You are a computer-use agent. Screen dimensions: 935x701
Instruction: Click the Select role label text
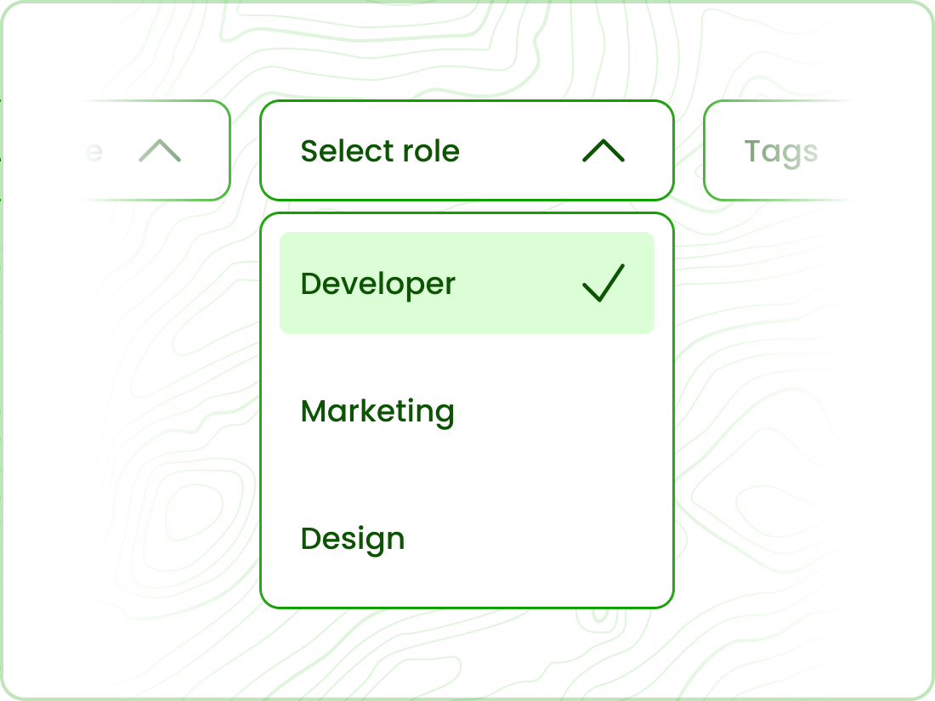380,150
